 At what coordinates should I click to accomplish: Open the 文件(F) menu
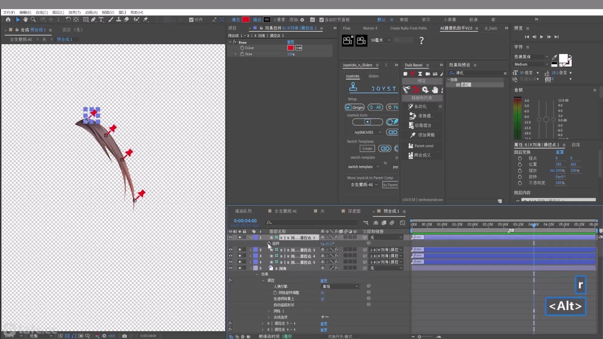[9, 12]
